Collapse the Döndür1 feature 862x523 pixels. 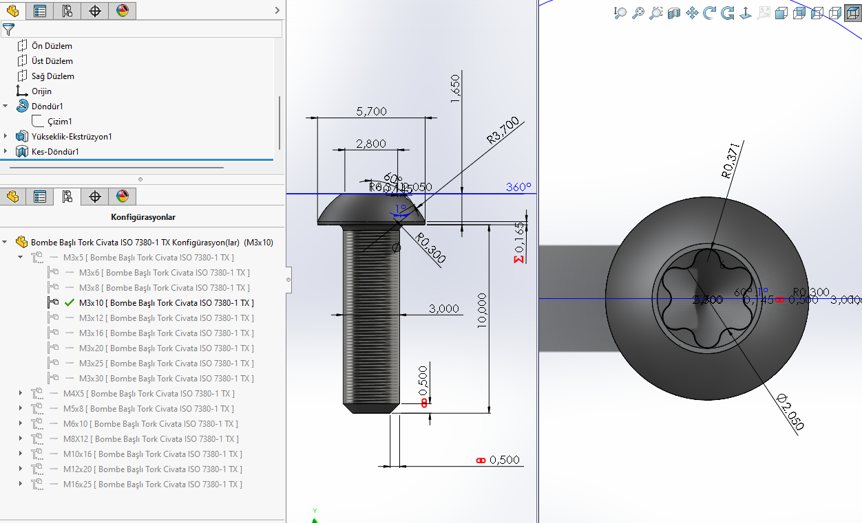6,107
